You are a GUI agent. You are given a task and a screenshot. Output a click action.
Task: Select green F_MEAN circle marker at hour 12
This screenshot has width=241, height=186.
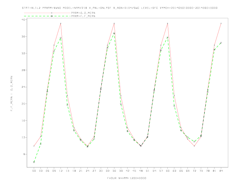coord(61,38)
